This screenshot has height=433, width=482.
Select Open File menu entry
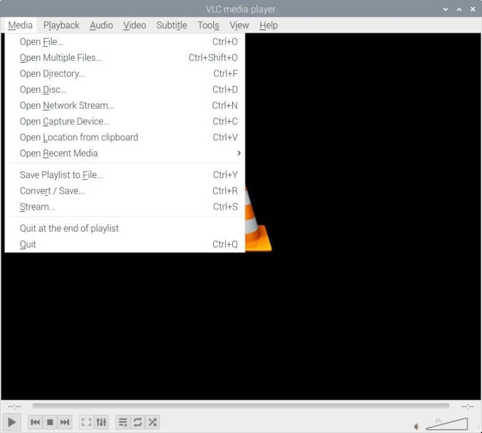pyautogui.click(x=41, y=42)
